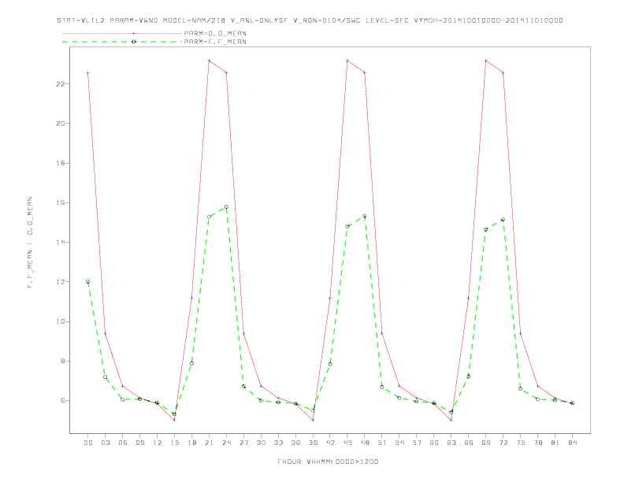The image size is (624, 482).
Task: Click x-axis forecast hour label 72
Action: click(x=503, y=443)
